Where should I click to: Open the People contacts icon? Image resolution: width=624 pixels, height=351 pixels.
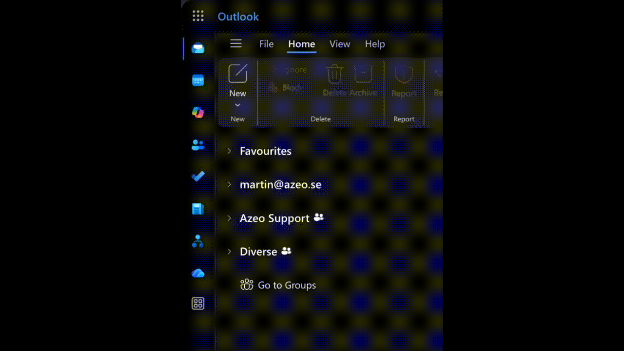[x=198, y=145]
